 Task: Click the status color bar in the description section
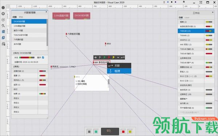point(27,57)
